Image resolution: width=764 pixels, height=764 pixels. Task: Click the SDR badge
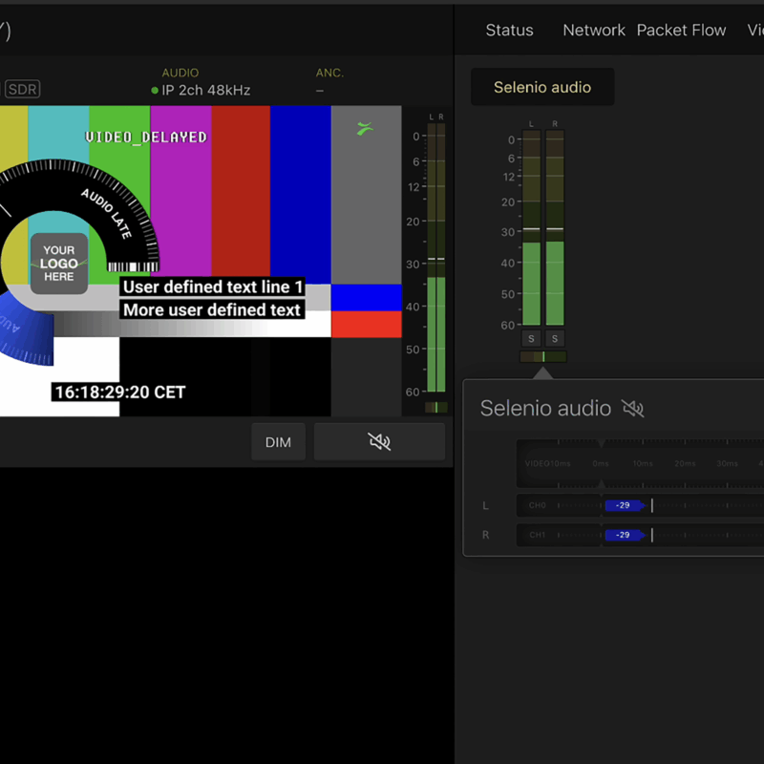click(x=22, y=89)
